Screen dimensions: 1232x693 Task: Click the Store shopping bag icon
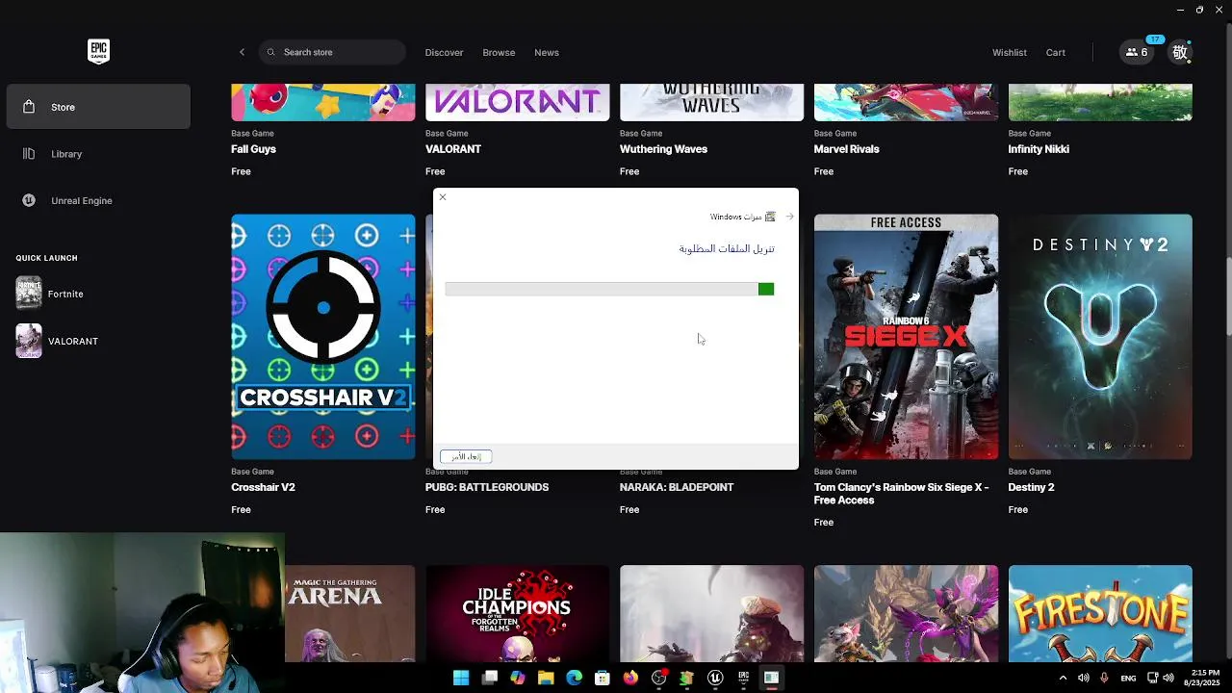29,107
